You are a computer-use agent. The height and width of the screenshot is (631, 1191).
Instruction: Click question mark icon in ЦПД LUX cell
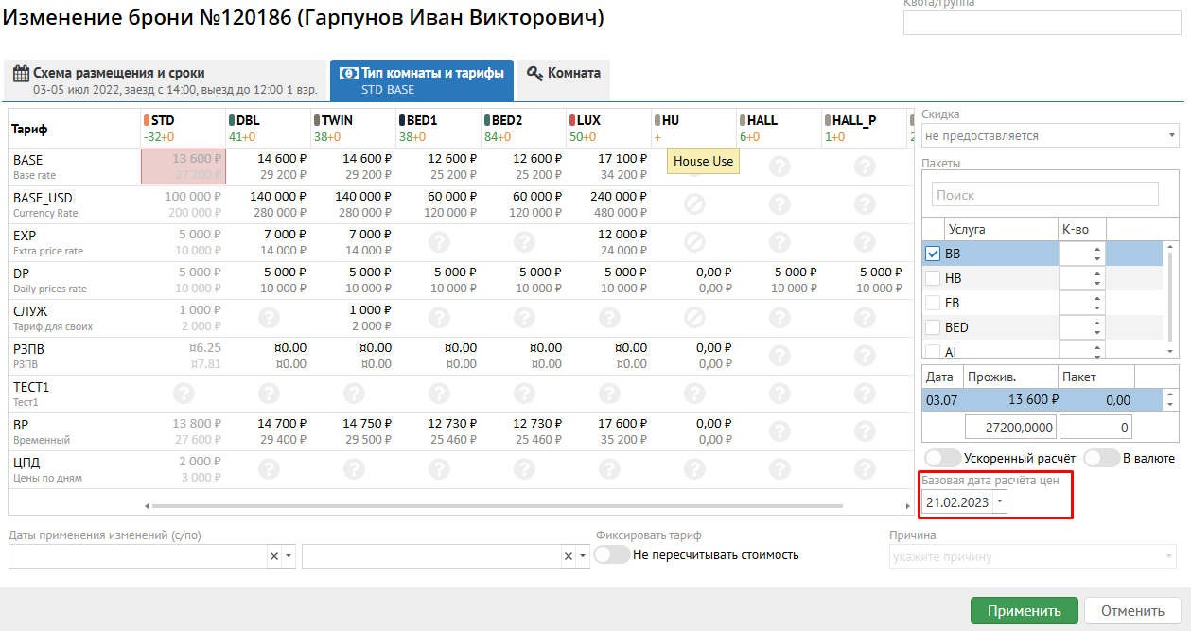609,468
